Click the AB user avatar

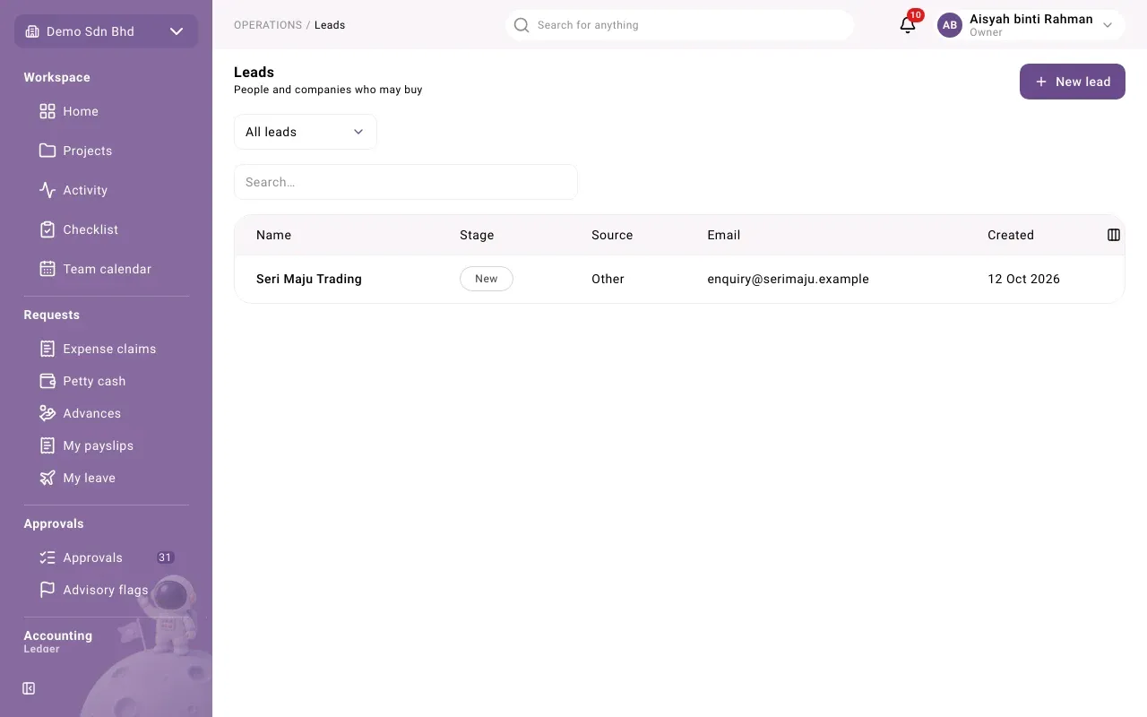pos(950,25)
